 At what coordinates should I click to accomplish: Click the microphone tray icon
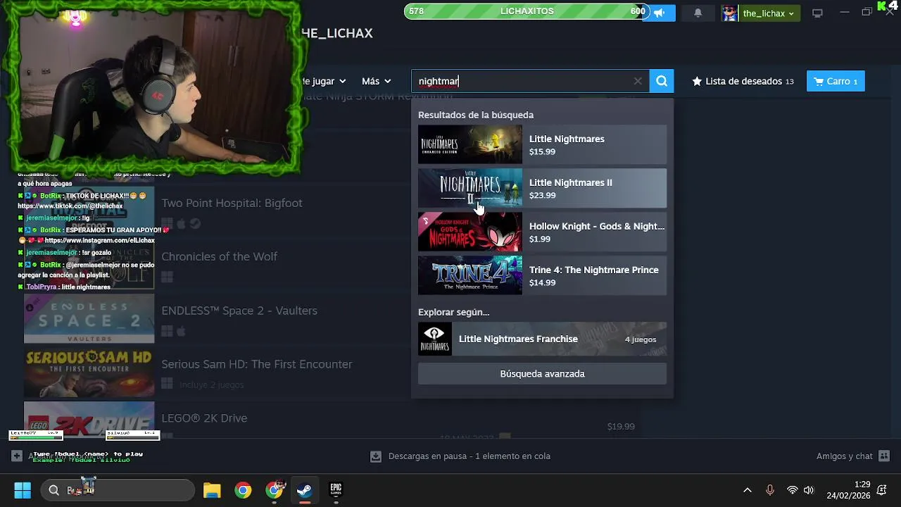pyautogui.click(x=770, y=490)
